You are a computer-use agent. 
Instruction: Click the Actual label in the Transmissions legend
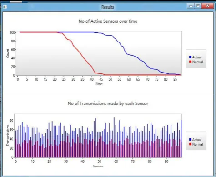click(197, 140)
